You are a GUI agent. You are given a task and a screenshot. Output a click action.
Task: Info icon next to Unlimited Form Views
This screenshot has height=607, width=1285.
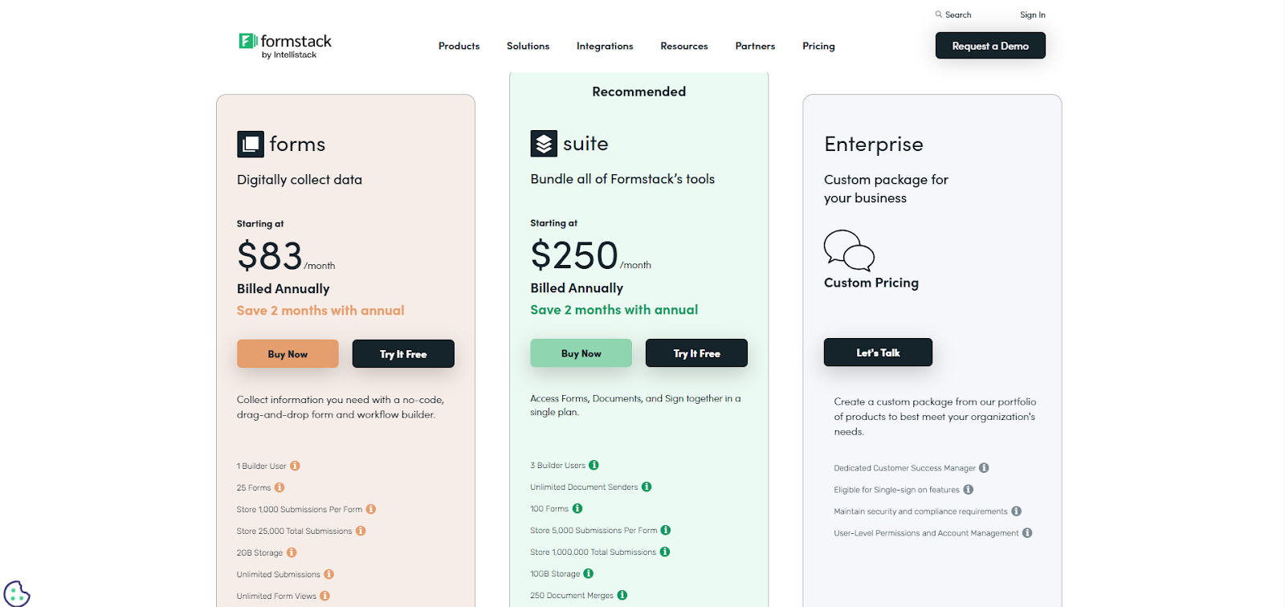(x=325, y=596)
